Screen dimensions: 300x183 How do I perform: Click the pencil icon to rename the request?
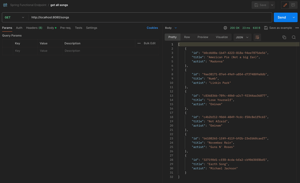tap(285, 5)
